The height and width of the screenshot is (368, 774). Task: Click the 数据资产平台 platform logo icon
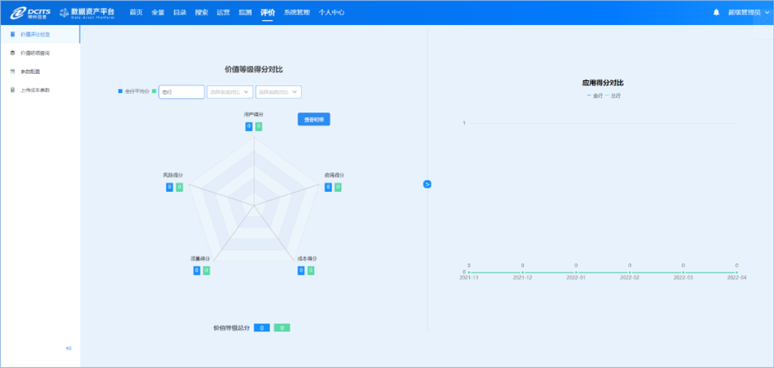click(x=64, y=12)
